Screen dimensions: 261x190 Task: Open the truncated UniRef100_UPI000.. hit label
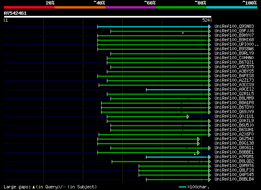(x=237, y=45)
